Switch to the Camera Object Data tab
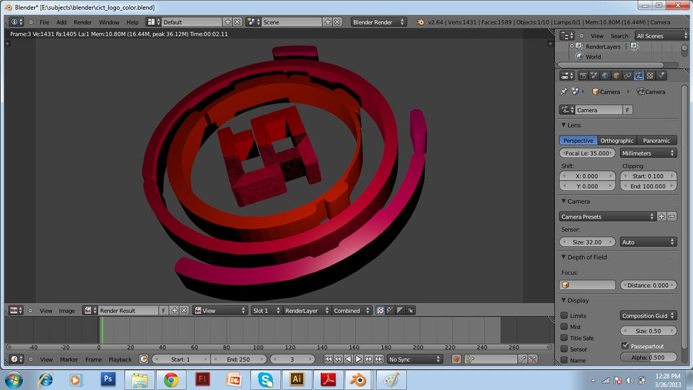The image size is (693, 390). pyautogui.click(x=639, y=76)
